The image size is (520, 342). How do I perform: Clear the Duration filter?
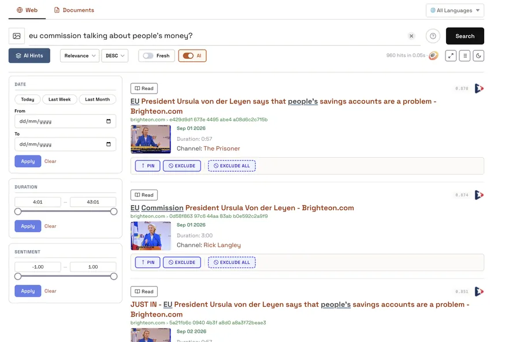[50, 226]
